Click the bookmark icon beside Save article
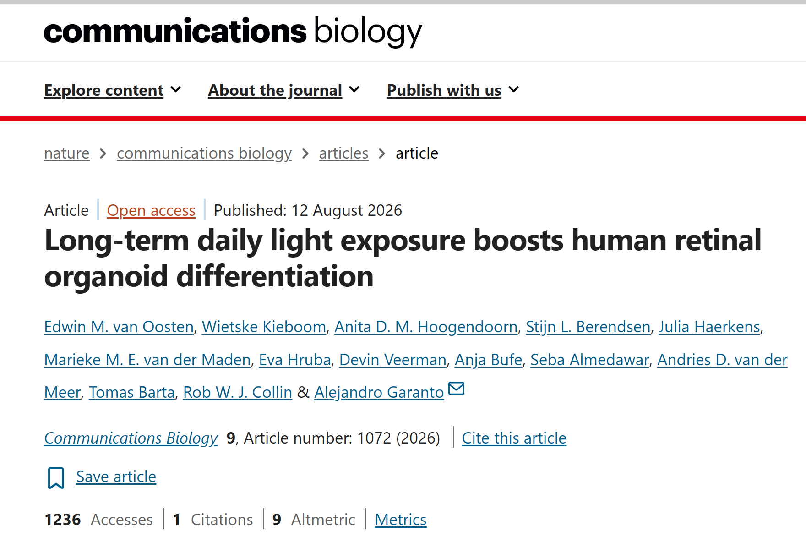This screenshot has width=806, height=559. coord(56,478)
